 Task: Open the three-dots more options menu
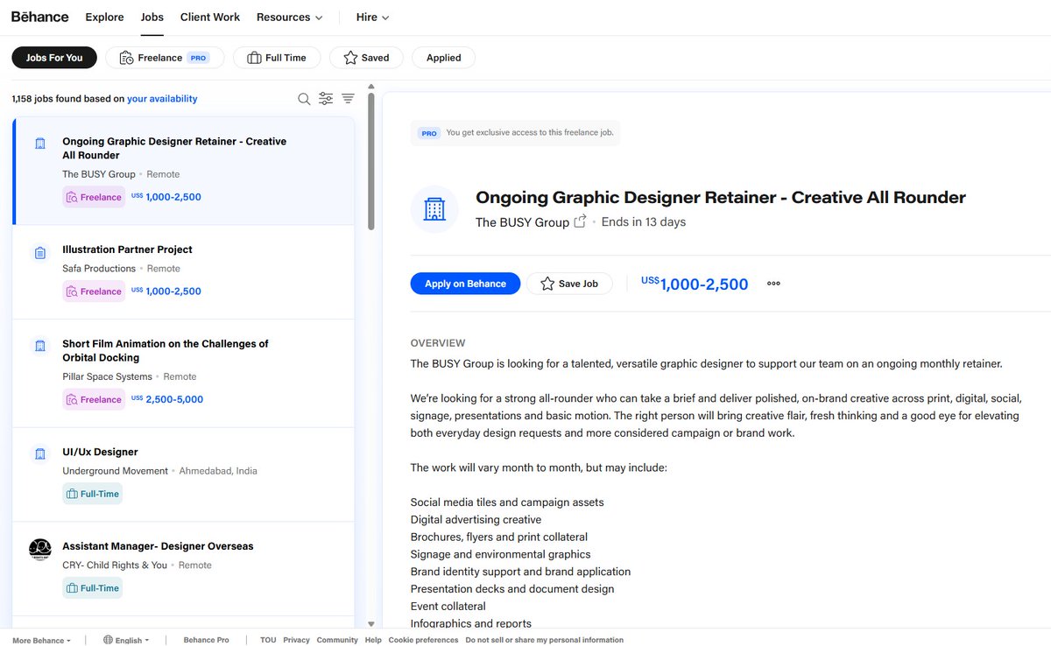tap(773, 284)
